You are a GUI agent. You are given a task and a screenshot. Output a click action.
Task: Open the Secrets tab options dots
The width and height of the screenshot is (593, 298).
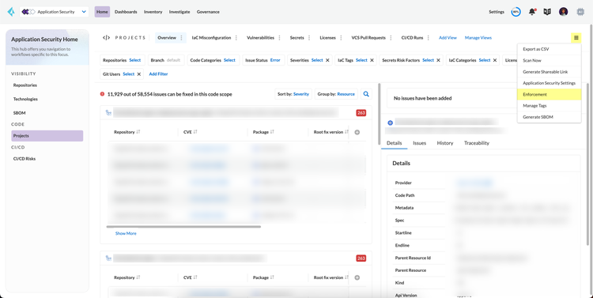point(309,38)
